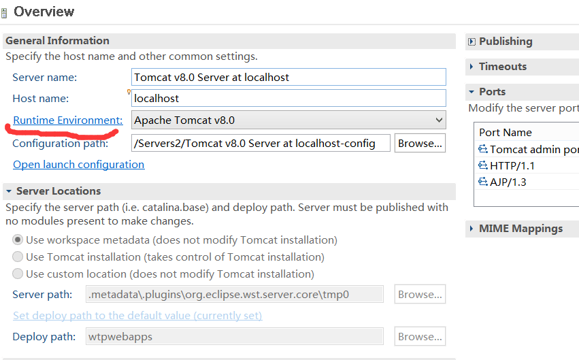Select Use custom location option
This screenshot has width=579, height=360.
pos(18,274)
